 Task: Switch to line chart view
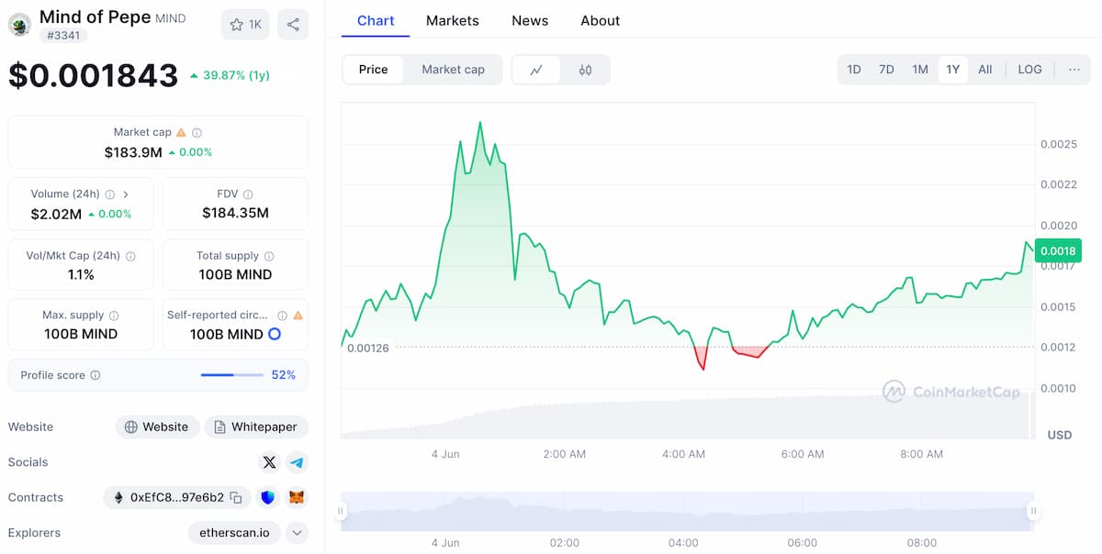click(536, 70)
